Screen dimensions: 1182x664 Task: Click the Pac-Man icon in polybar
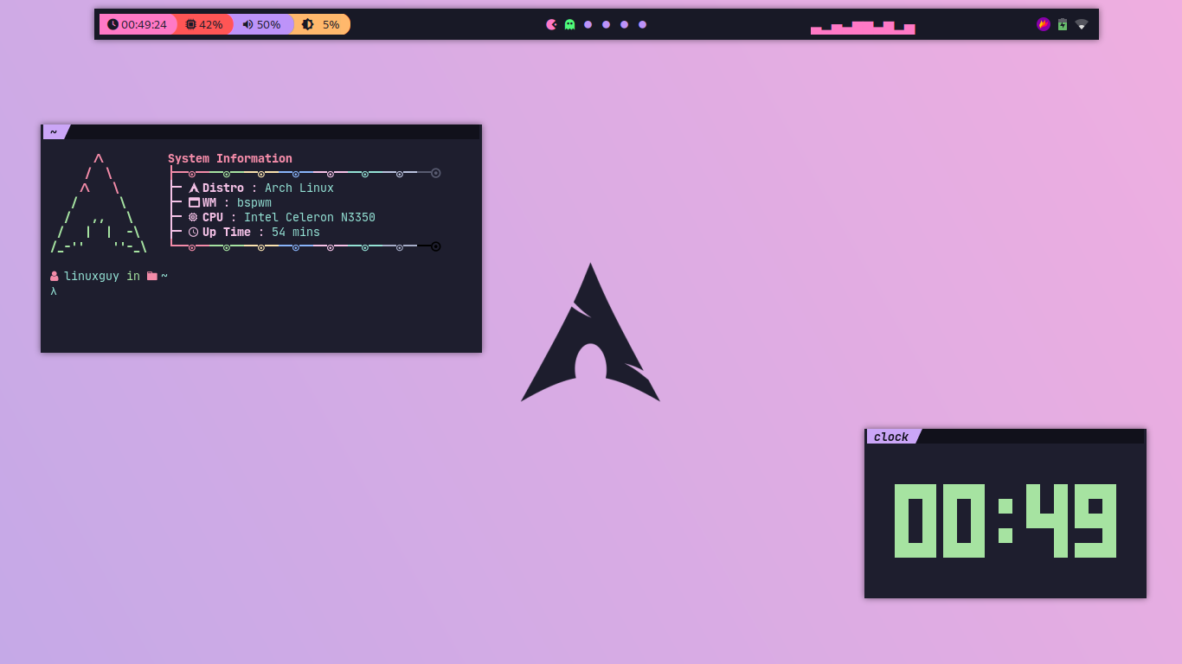(552, 24)
